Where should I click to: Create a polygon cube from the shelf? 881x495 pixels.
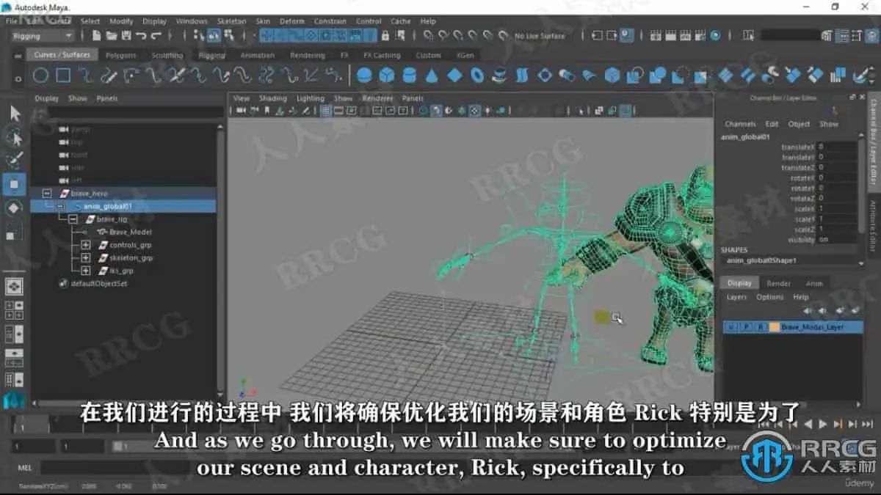point(386,75)
